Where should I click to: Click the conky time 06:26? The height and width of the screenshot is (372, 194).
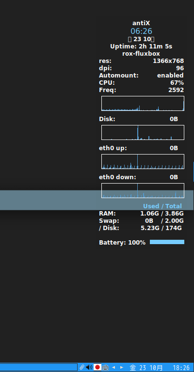click(141, 31)
